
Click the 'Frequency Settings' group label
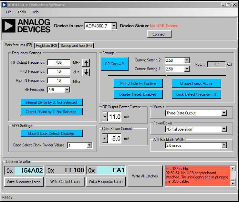coord(26,53)
